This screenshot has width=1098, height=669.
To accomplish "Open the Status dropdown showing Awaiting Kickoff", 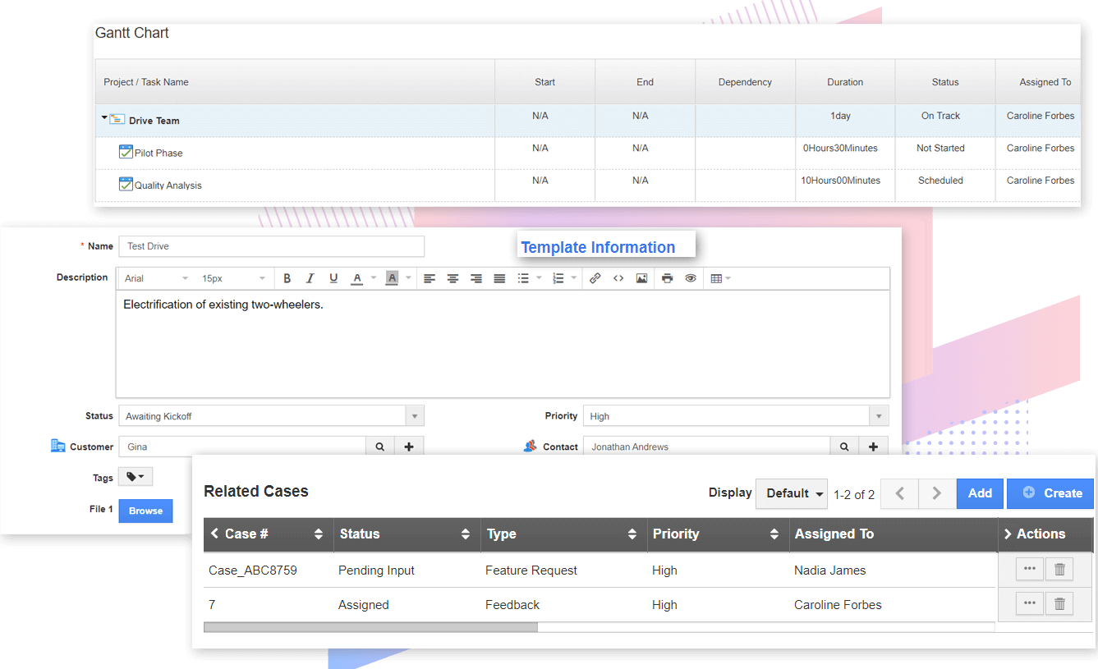I will [x=416, y=416].
